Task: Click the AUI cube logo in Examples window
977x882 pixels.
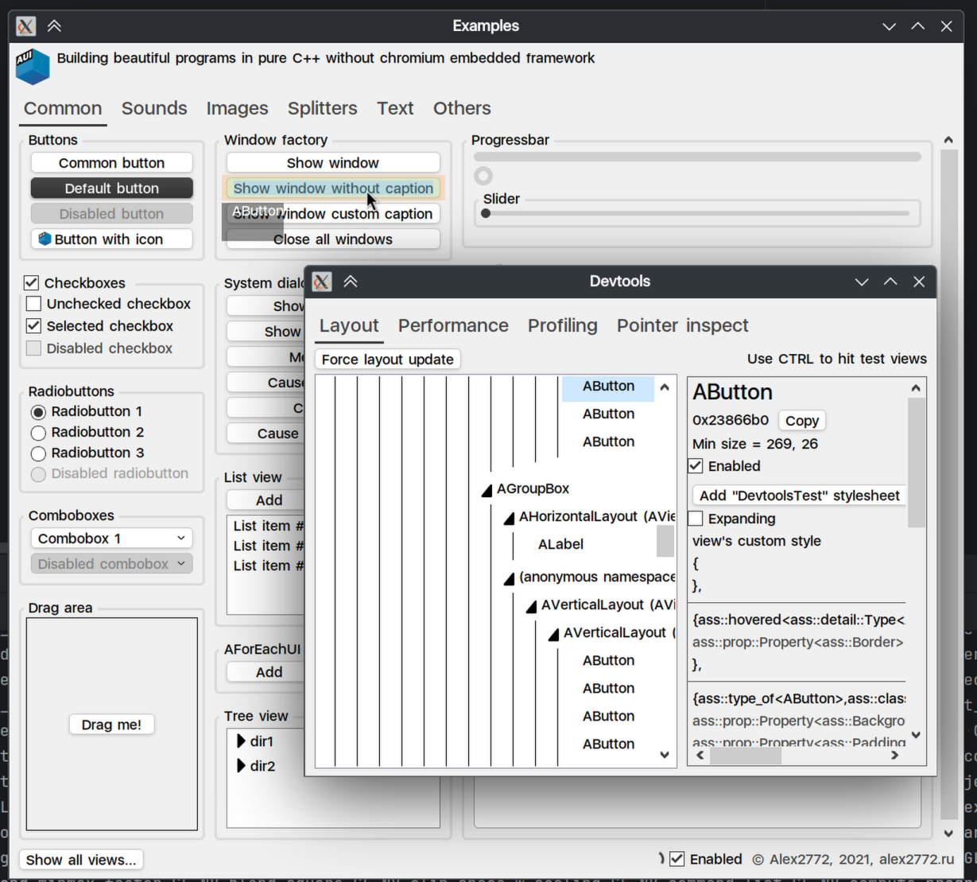Action: (33, 67)
